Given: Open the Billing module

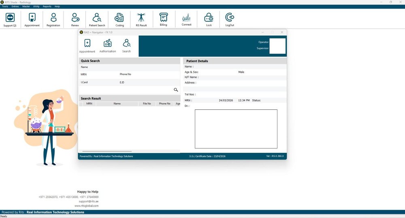Looking at the screenshot, I should pos(163,19).
